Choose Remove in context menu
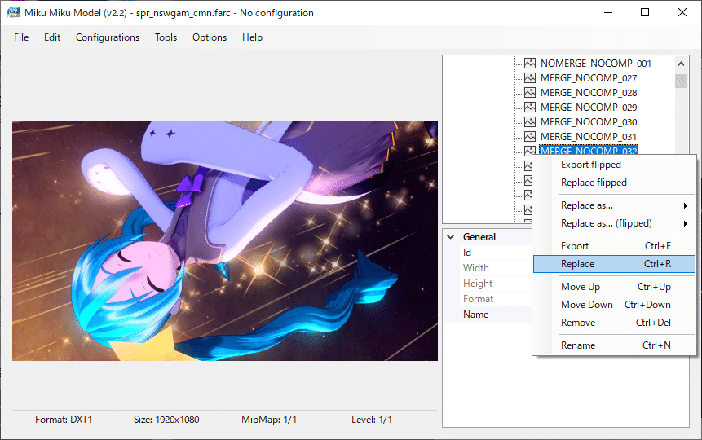The image size is (702, 440). click(x=614, y=323)
